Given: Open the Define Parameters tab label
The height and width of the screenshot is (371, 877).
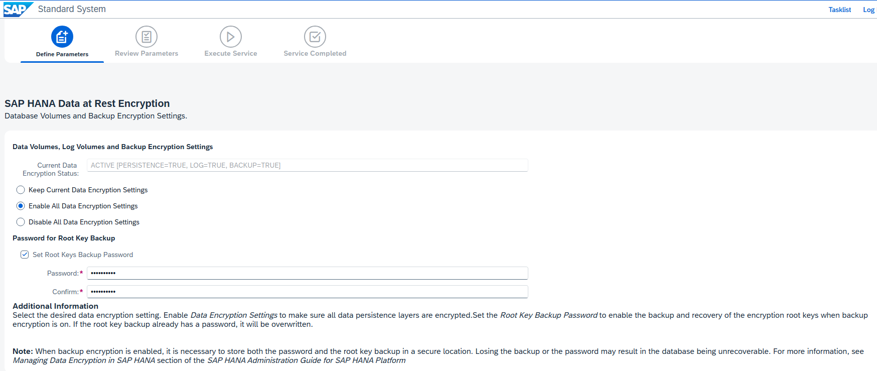Looking at the screenshot, I should pyautogui.click(x=62, y=54).
